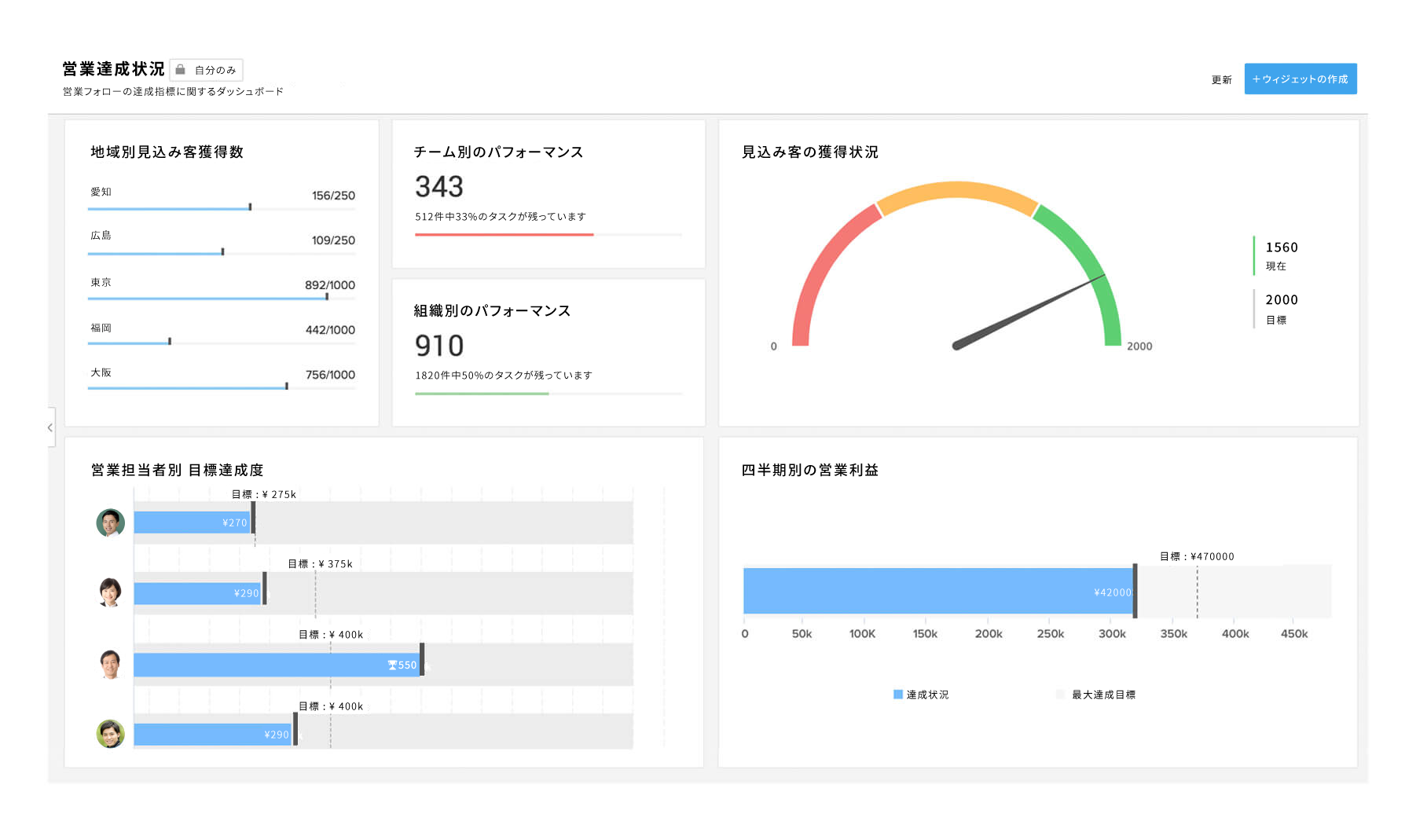Click the 東京 892/1000 progress bar
Viewport: 1416px width, 832px height.
(x=207, y=298)
